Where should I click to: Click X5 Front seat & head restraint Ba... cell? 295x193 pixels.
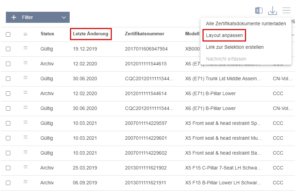click(223, 153)
